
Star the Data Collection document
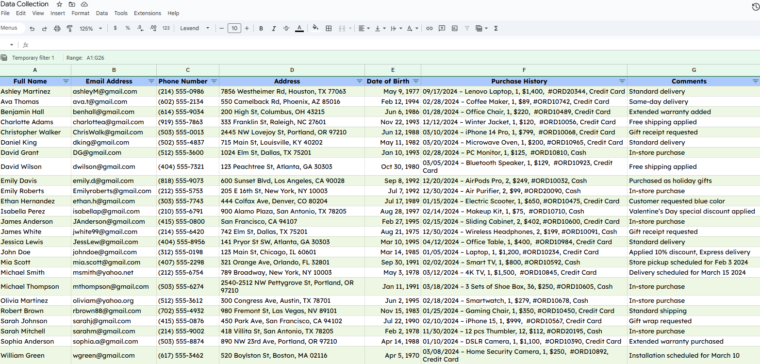click(59, 4)
